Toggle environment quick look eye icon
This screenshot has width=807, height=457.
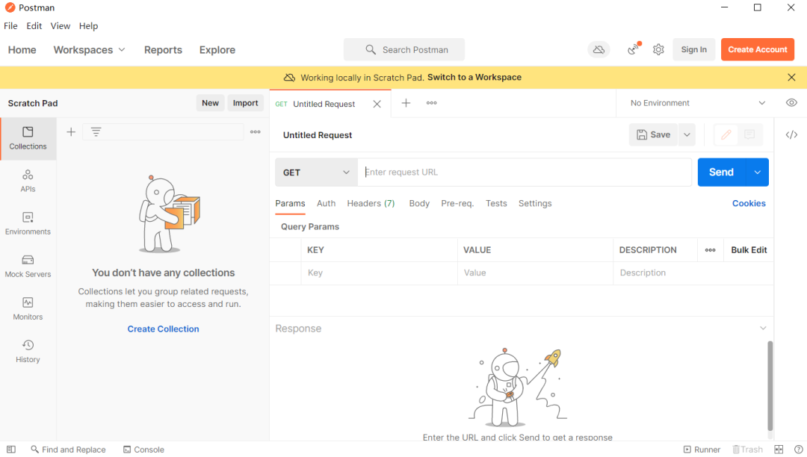(x=791, y=103)
